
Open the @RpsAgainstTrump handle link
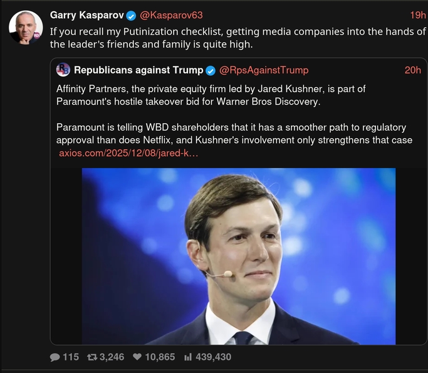coord(263,70)
